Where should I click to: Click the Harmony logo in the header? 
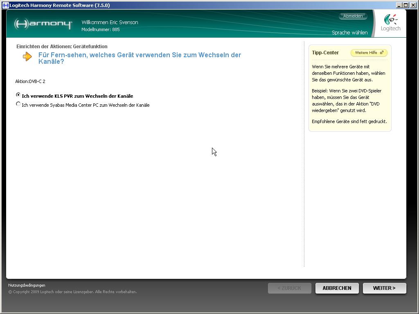[43, 23]
